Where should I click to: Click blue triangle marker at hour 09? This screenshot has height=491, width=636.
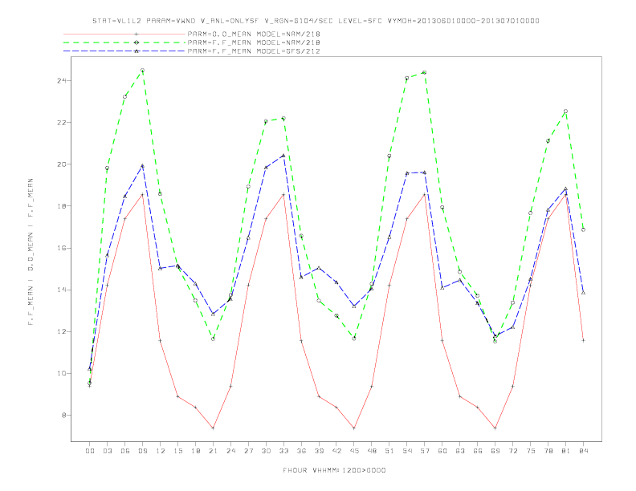[142, 166]
